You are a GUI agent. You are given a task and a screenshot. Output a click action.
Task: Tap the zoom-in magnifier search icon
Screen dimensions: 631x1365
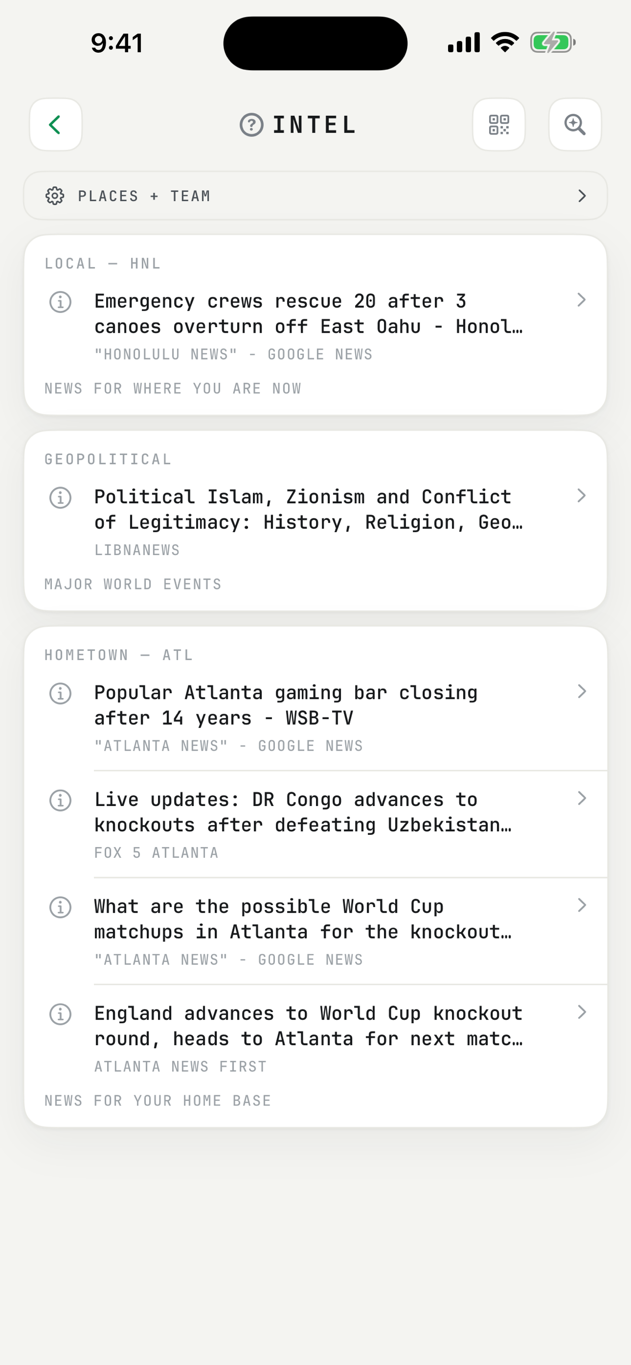[x=575, y=124]
